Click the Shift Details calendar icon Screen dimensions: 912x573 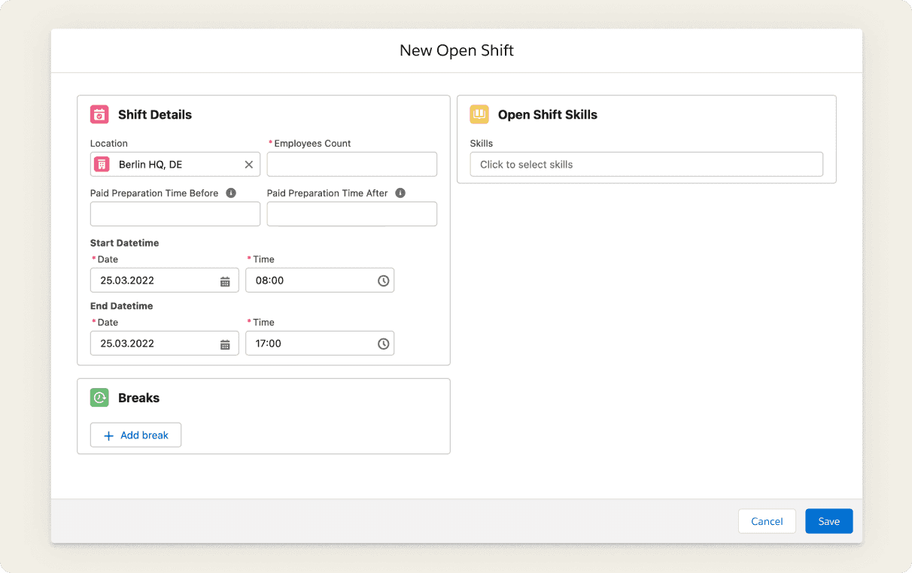[x=99, y=114]
